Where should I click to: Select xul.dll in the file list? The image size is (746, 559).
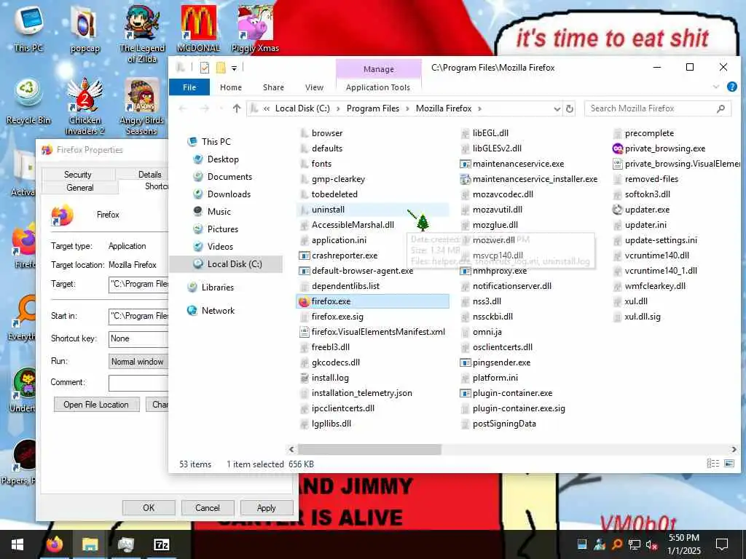[630, 301]
